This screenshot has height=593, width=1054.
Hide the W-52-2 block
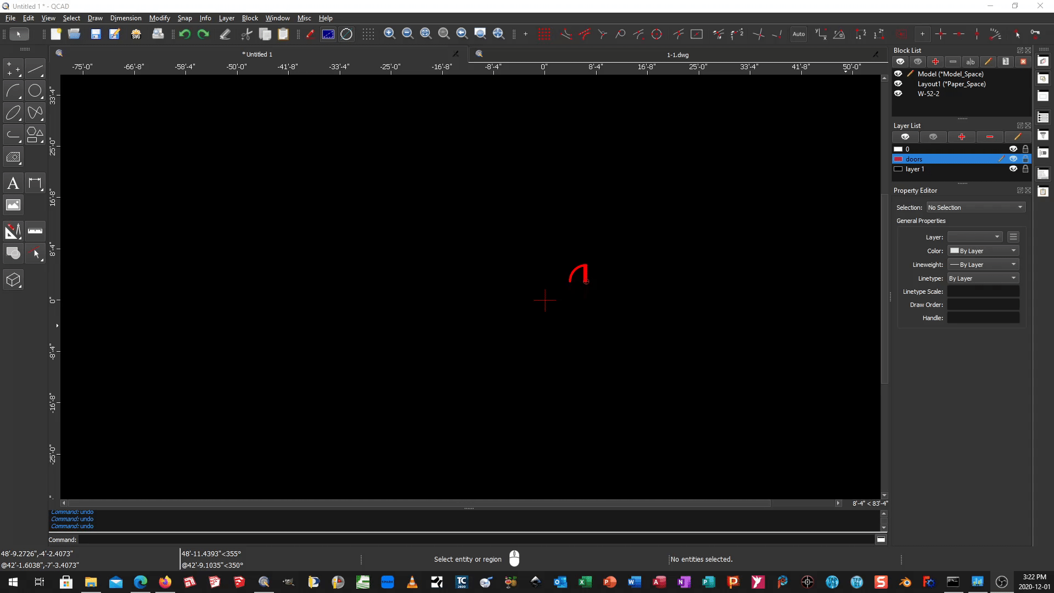tap(899, 93)
